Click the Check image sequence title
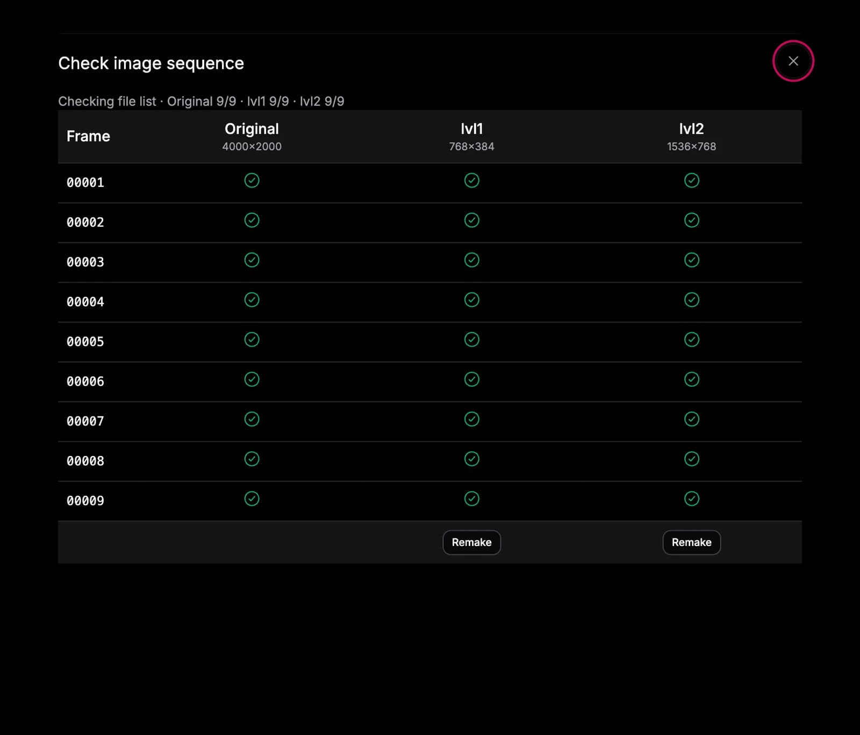860x735 pixels. tap(151, 63)
